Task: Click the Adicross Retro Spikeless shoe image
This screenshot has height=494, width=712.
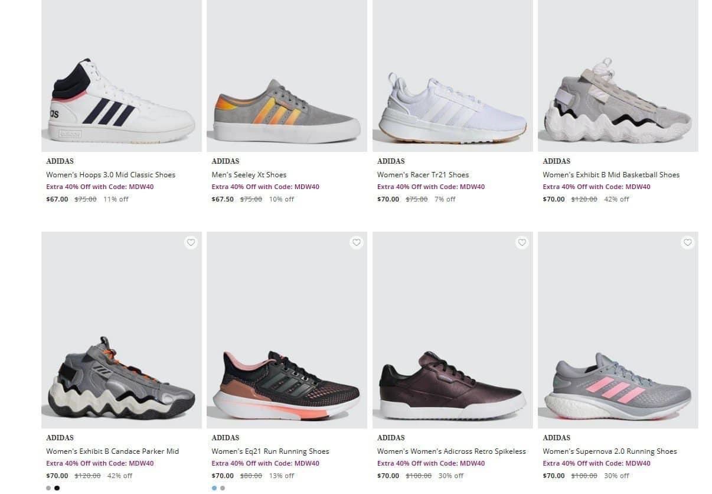Action: coord(452,384)
